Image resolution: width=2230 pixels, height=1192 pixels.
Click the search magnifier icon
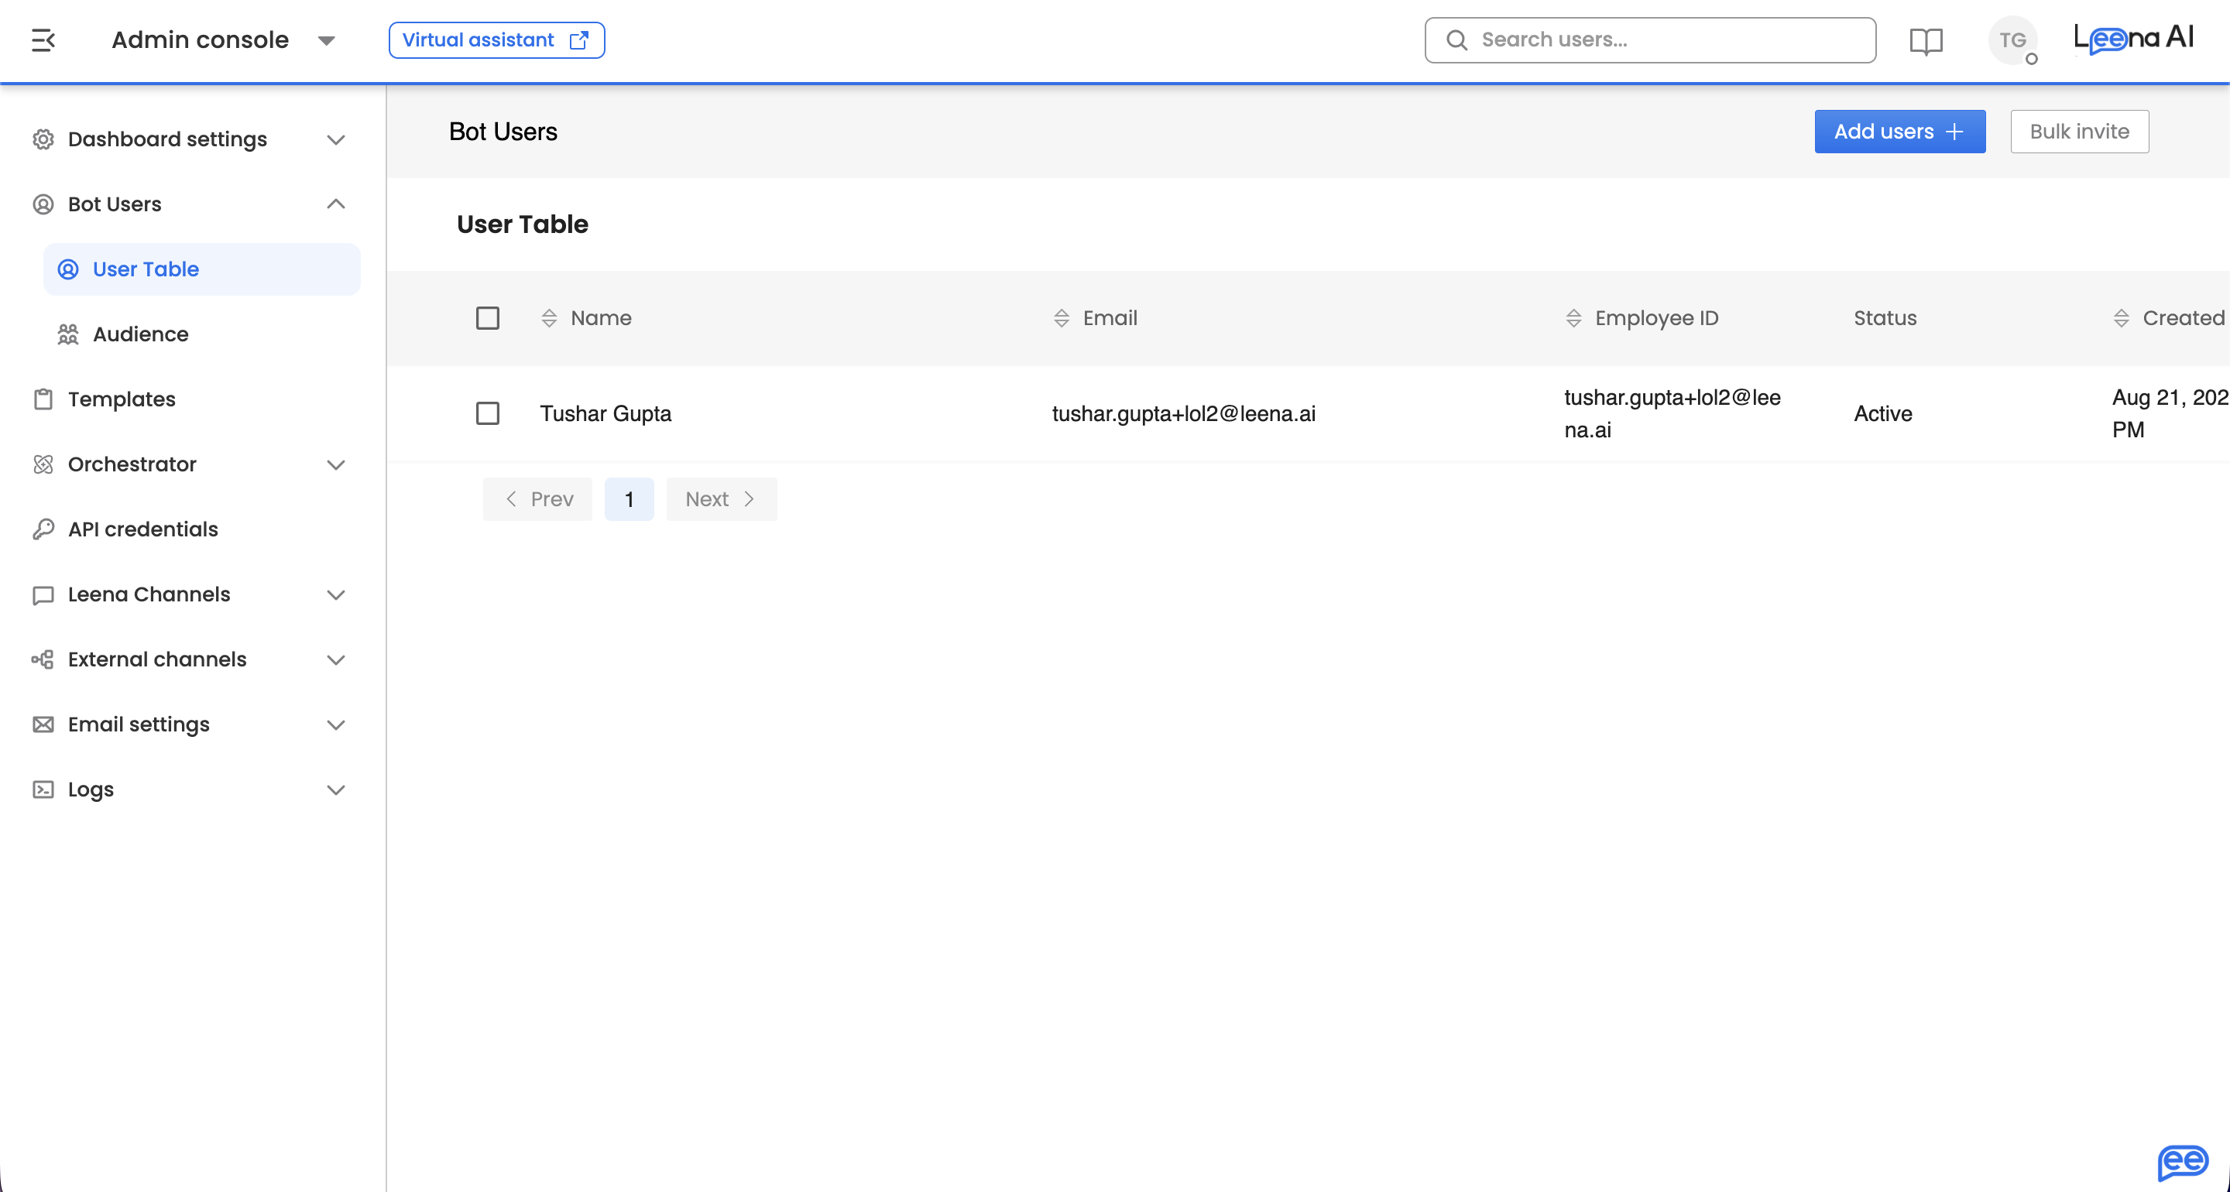(1457, 39)
